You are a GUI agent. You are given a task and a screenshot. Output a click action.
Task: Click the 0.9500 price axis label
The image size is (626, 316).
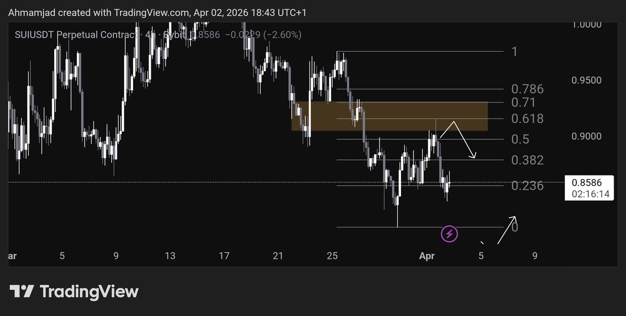587,80
